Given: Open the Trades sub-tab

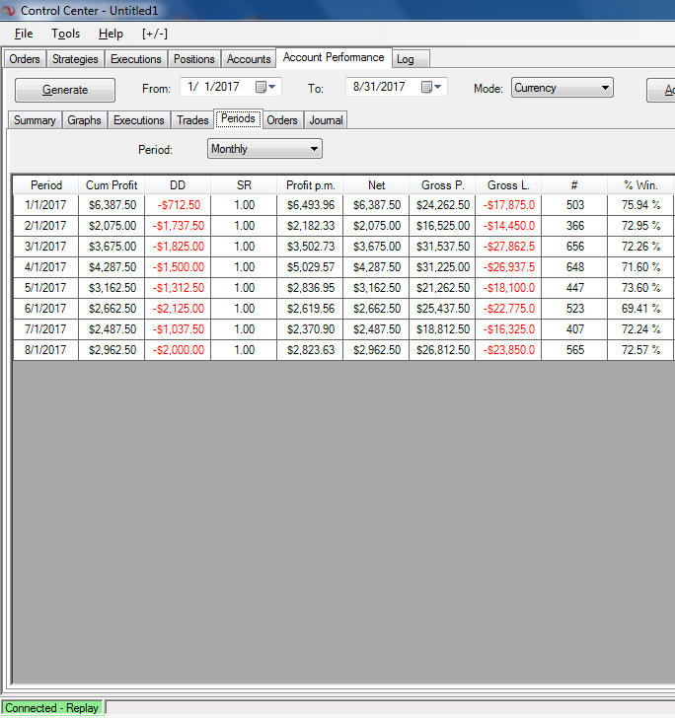Looking at the screenshot, I should [x=192, y=120].
